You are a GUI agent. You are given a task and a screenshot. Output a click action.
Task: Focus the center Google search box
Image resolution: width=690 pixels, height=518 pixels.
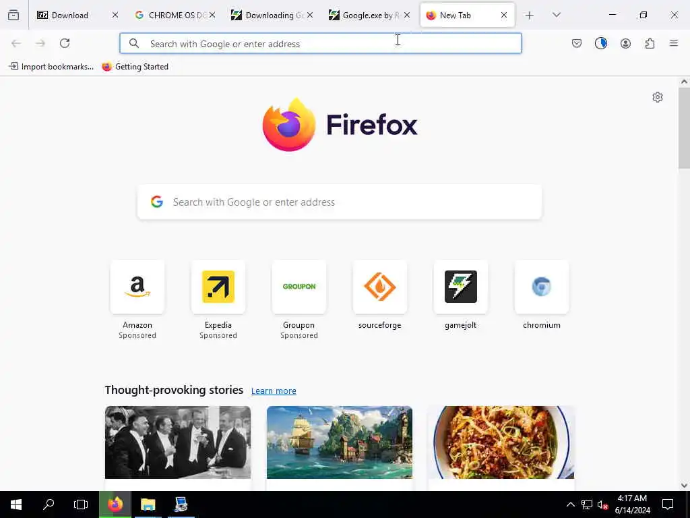(x=340, y=202)
